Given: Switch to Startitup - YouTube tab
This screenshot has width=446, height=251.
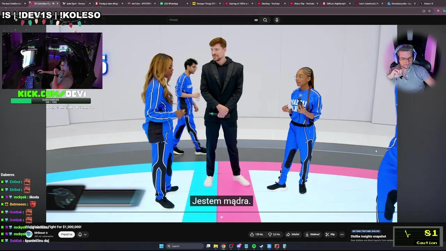Looking at the screenshot, I should 271,3.
